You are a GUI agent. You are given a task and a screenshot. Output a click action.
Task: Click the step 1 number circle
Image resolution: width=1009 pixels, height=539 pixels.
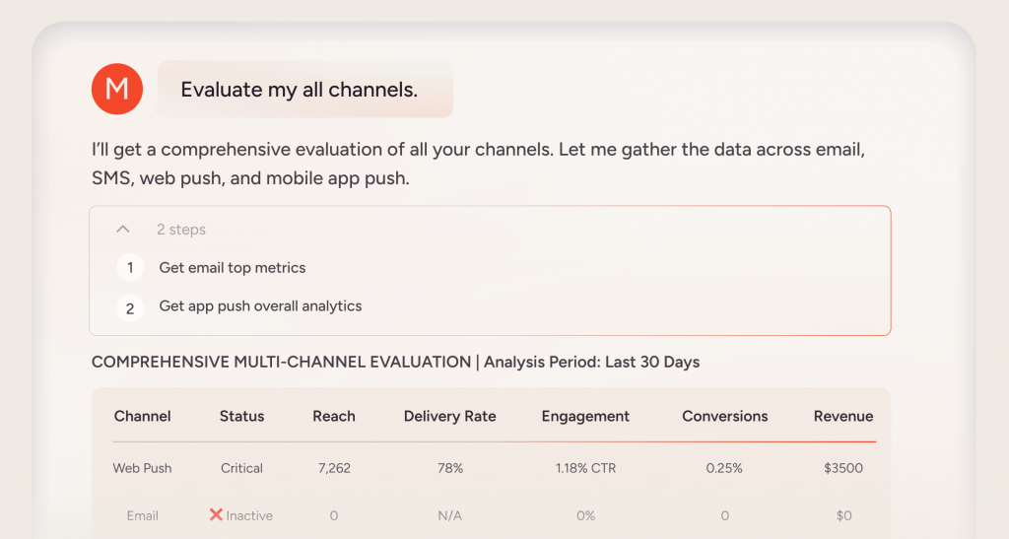pos(130,268)
